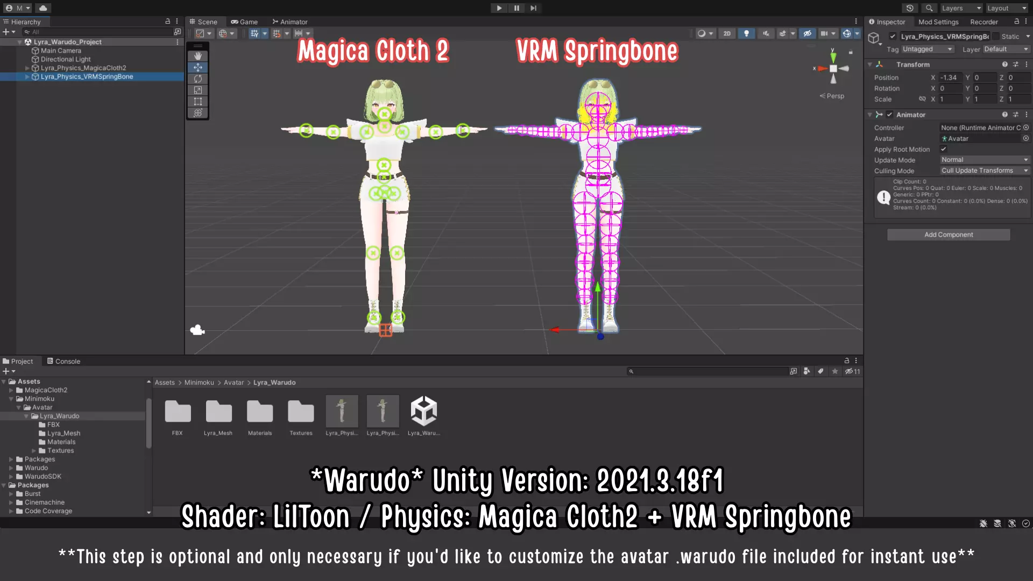Open the Layout dropdown

pyautogui.click(x=1007, y=8)
